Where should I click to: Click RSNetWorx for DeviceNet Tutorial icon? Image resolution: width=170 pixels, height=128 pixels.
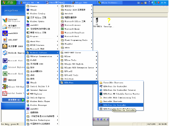pos(101,109)
